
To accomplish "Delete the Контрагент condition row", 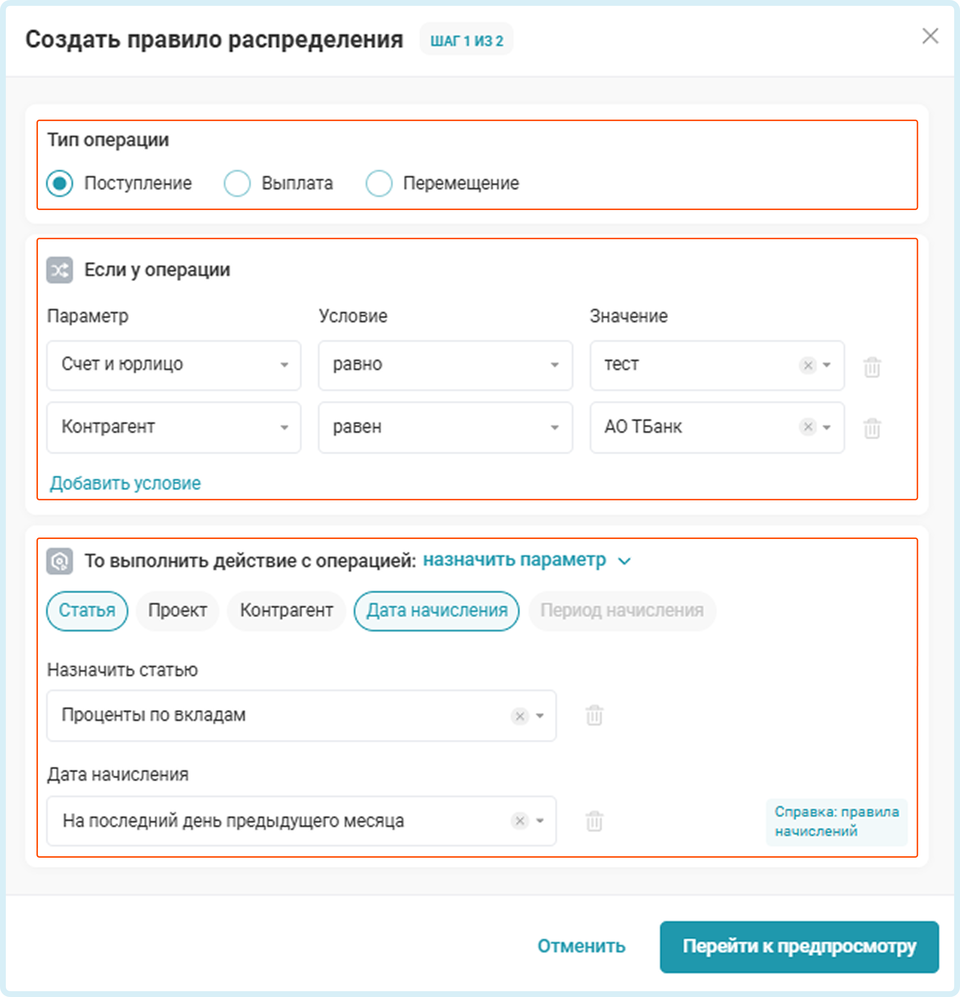I will point(871,428).
